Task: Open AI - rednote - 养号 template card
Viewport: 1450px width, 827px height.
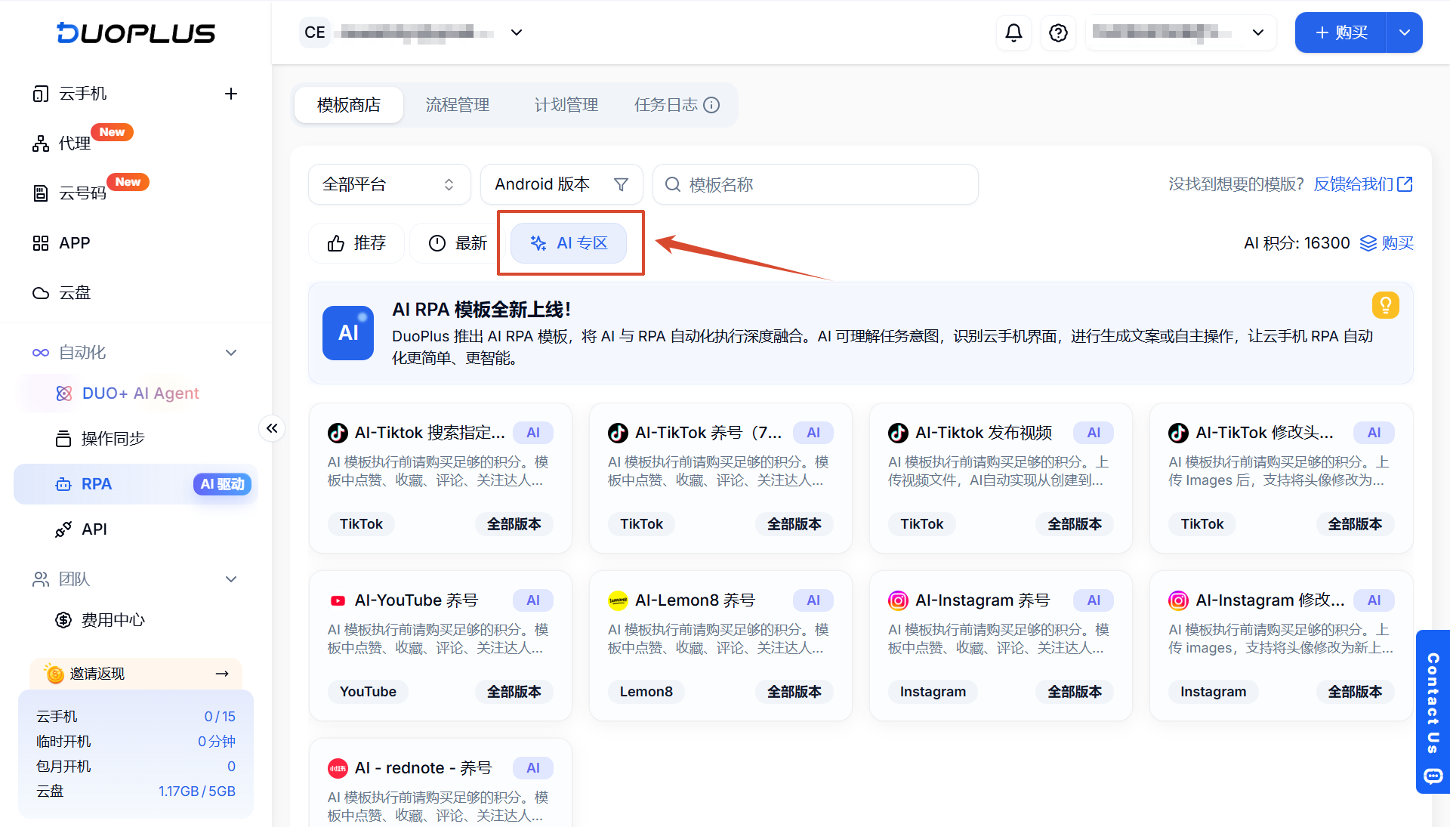Action: click(x=440, y=783)
